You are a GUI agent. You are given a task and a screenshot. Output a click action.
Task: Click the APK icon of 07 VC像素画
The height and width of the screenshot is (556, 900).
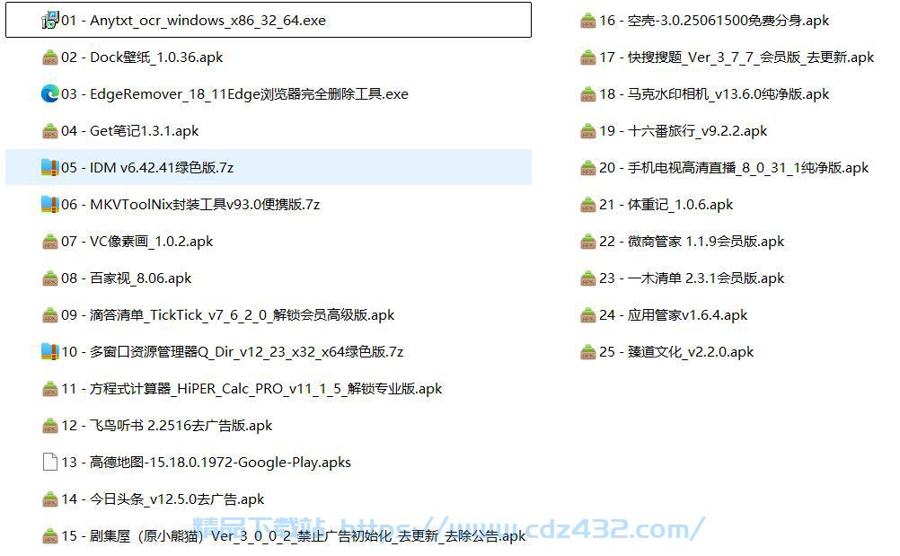pos(50,242)
